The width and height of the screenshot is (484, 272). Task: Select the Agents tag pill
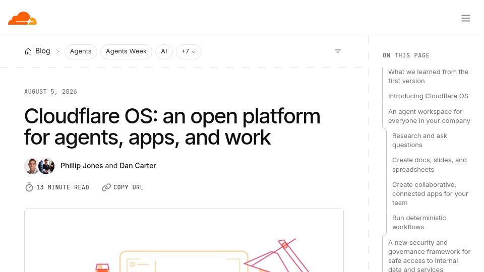tap(81, 51)
